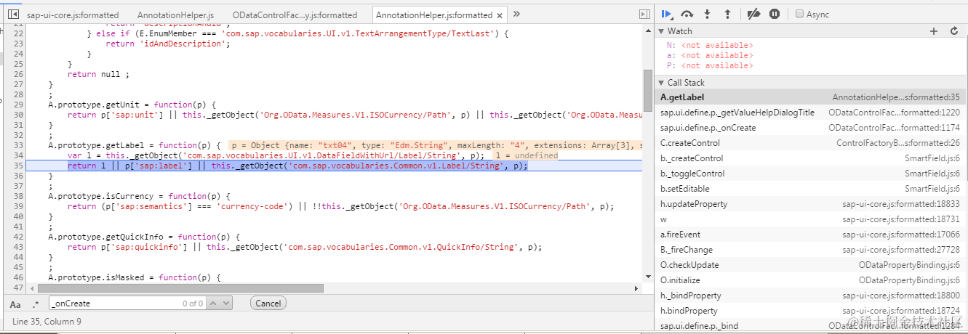Hide the debugger sidebar icon

pos(644,14)
